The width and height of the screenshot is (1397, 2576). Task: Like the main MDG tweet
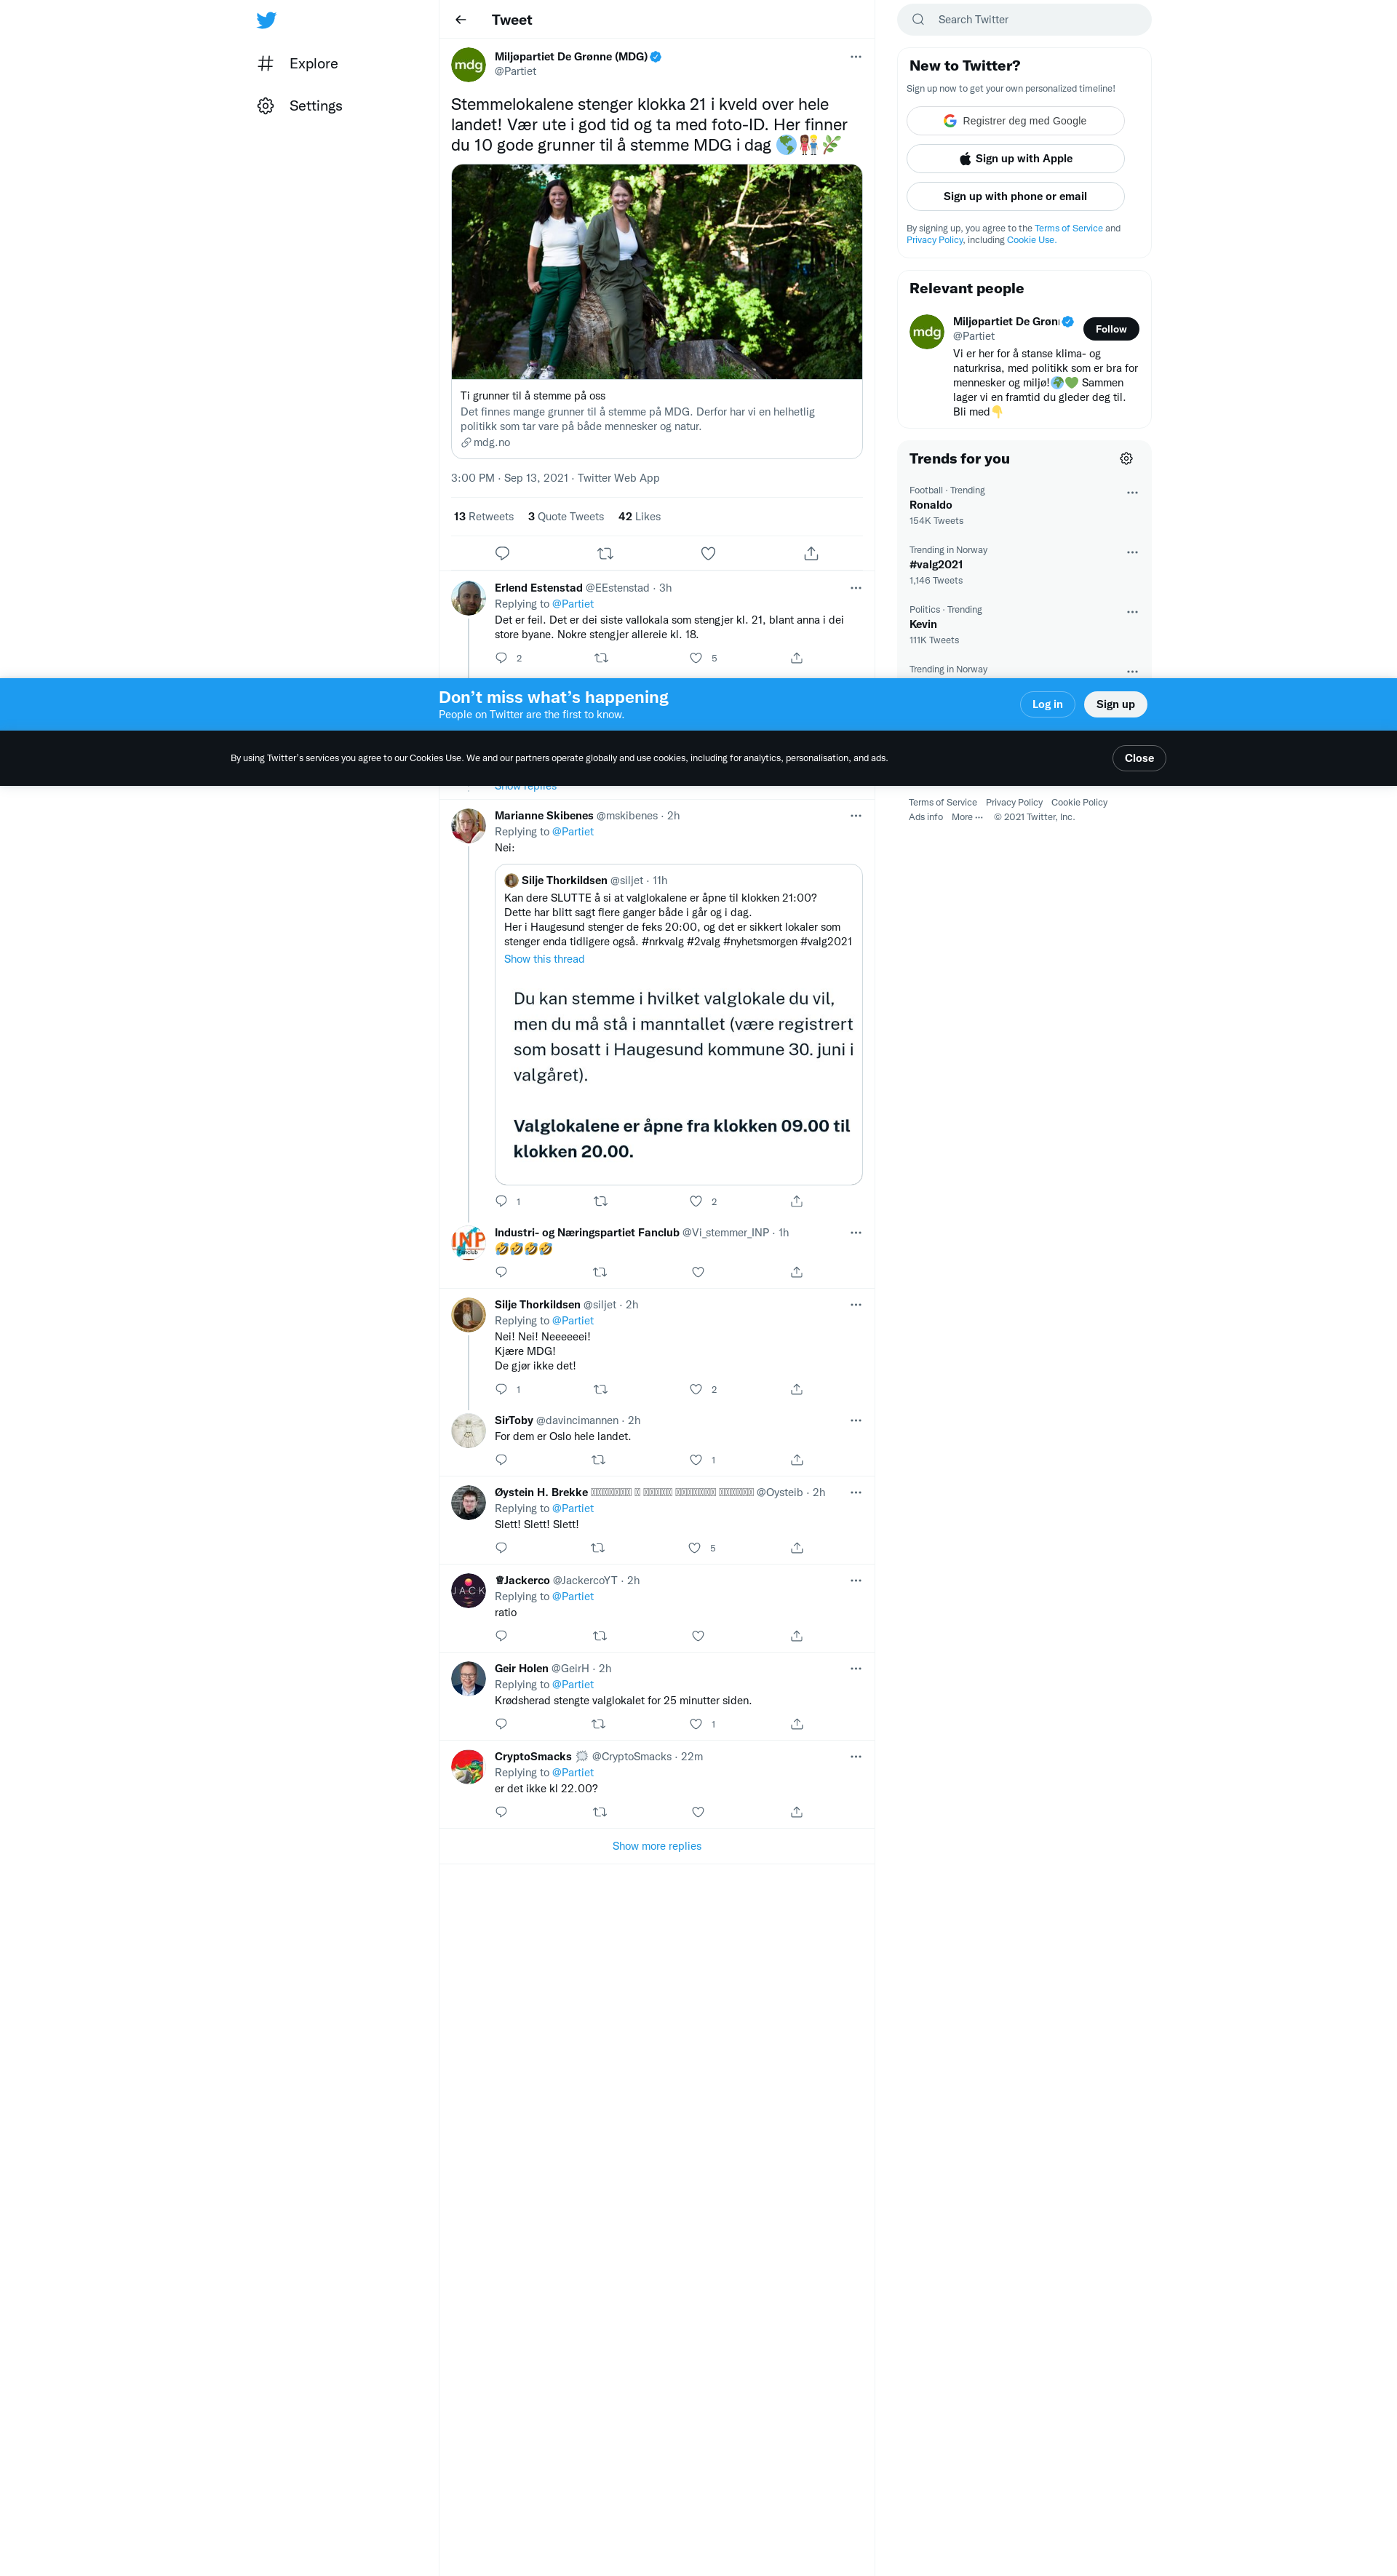pos(708,553)
